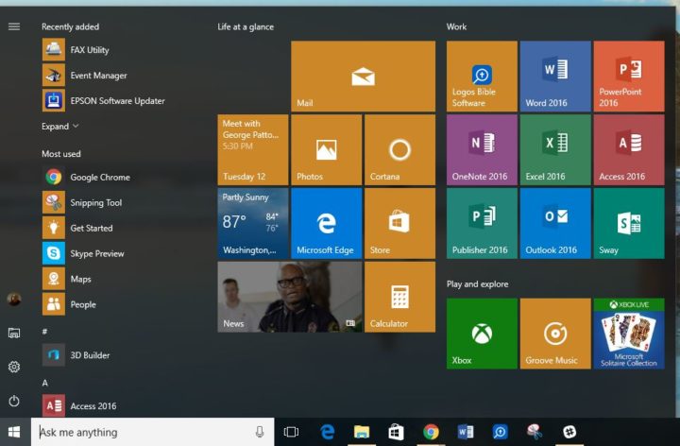Open Microsoft Solitaire Collection tile
Viewport: 680px width, 446px height.
(629, 334)
